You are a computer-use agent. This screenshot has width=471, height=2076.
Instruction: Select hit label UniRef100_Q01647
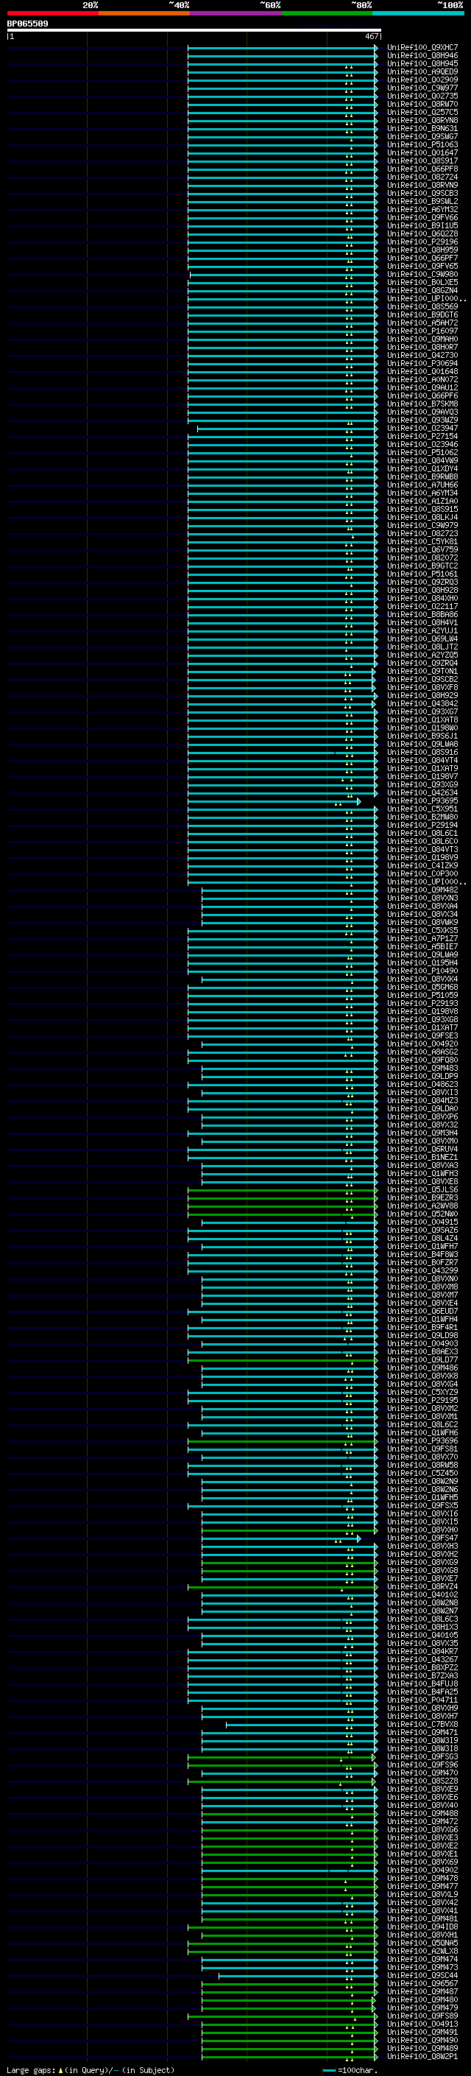[422, 152]
